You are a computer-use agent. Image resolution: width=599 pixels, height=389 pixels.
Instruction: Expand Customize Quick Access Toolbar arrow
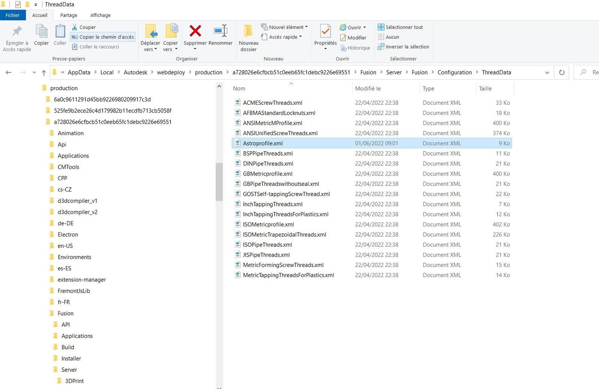(x=36, y=5)
